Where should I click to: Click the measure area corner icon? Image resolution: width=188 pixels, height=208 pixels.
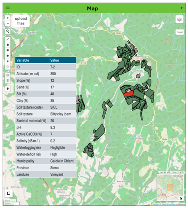click(8, 193)
